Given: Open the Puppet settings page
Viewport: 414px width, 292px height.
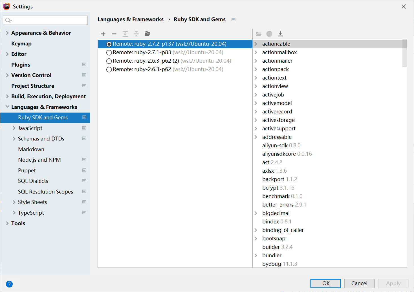Looking at the screenshot, I should click(27, 170).
